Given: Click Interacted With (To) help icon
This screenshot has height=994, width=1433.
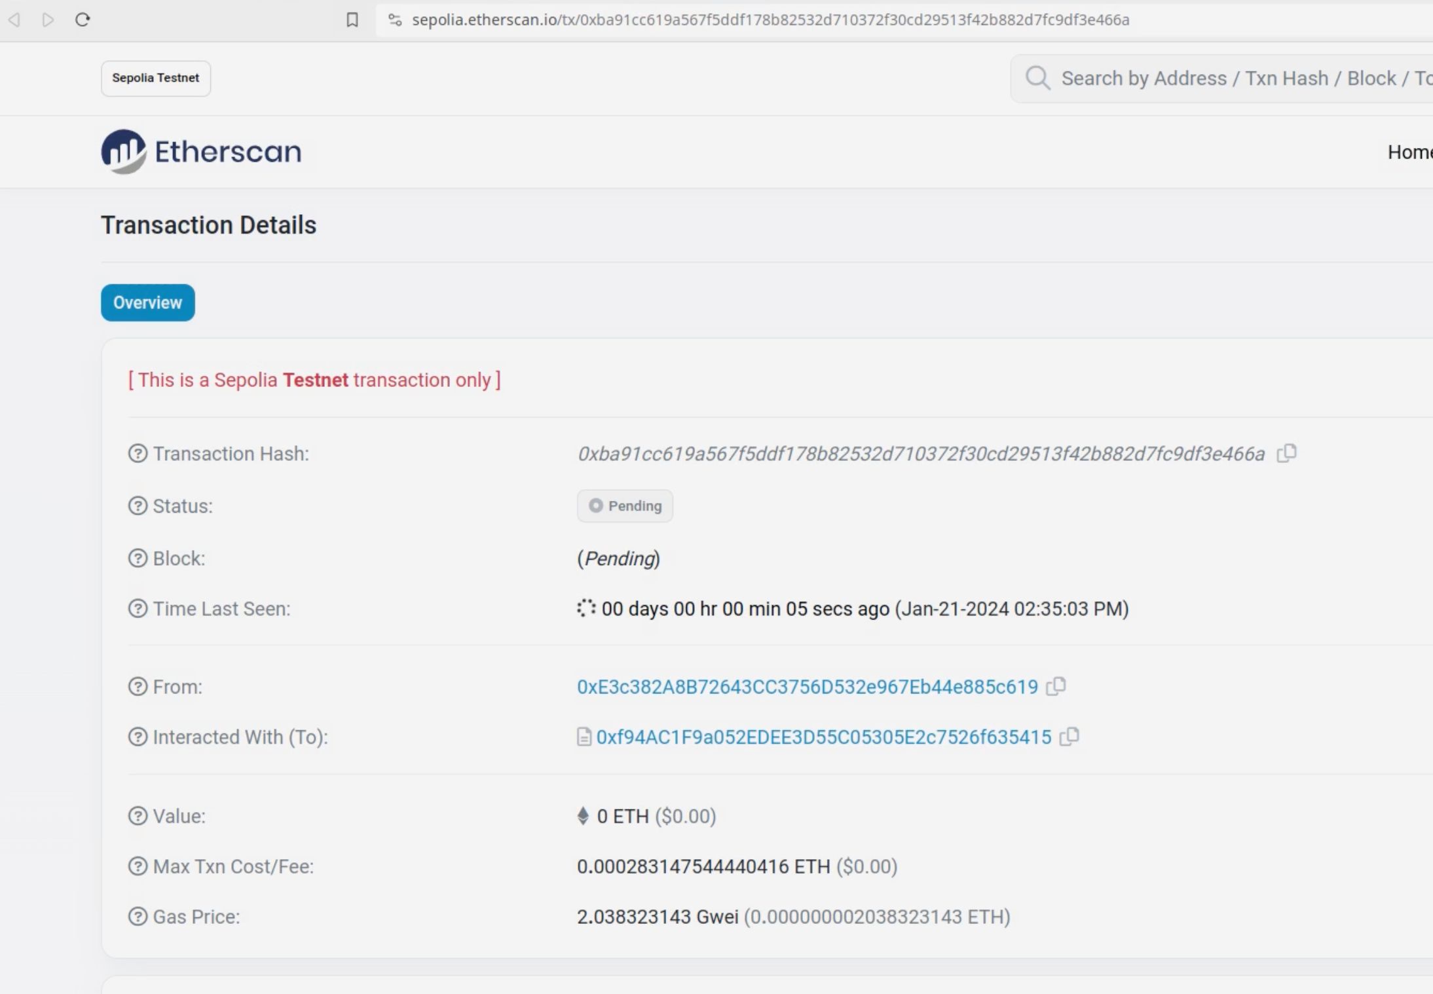Looking at the screenshot, I should coord(138,737).
